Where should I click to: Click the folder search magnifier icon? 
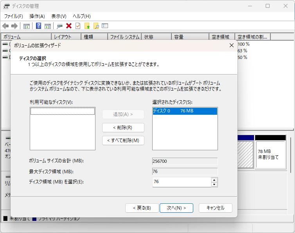[x=96, y=26]
